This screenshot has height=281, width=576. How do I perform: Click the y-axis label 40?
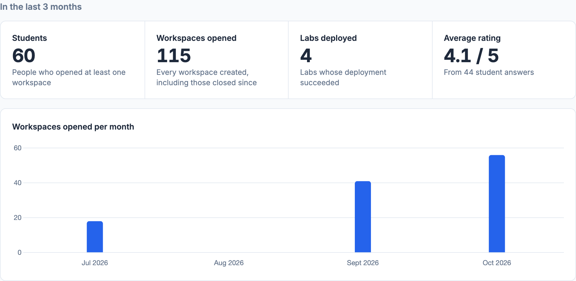coord(18,183)
